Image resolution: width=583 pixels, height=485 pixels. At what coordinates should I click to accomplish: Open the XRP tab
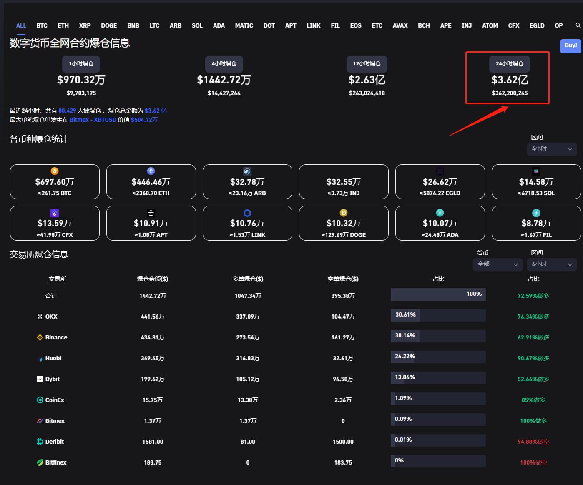pos(85,25)
